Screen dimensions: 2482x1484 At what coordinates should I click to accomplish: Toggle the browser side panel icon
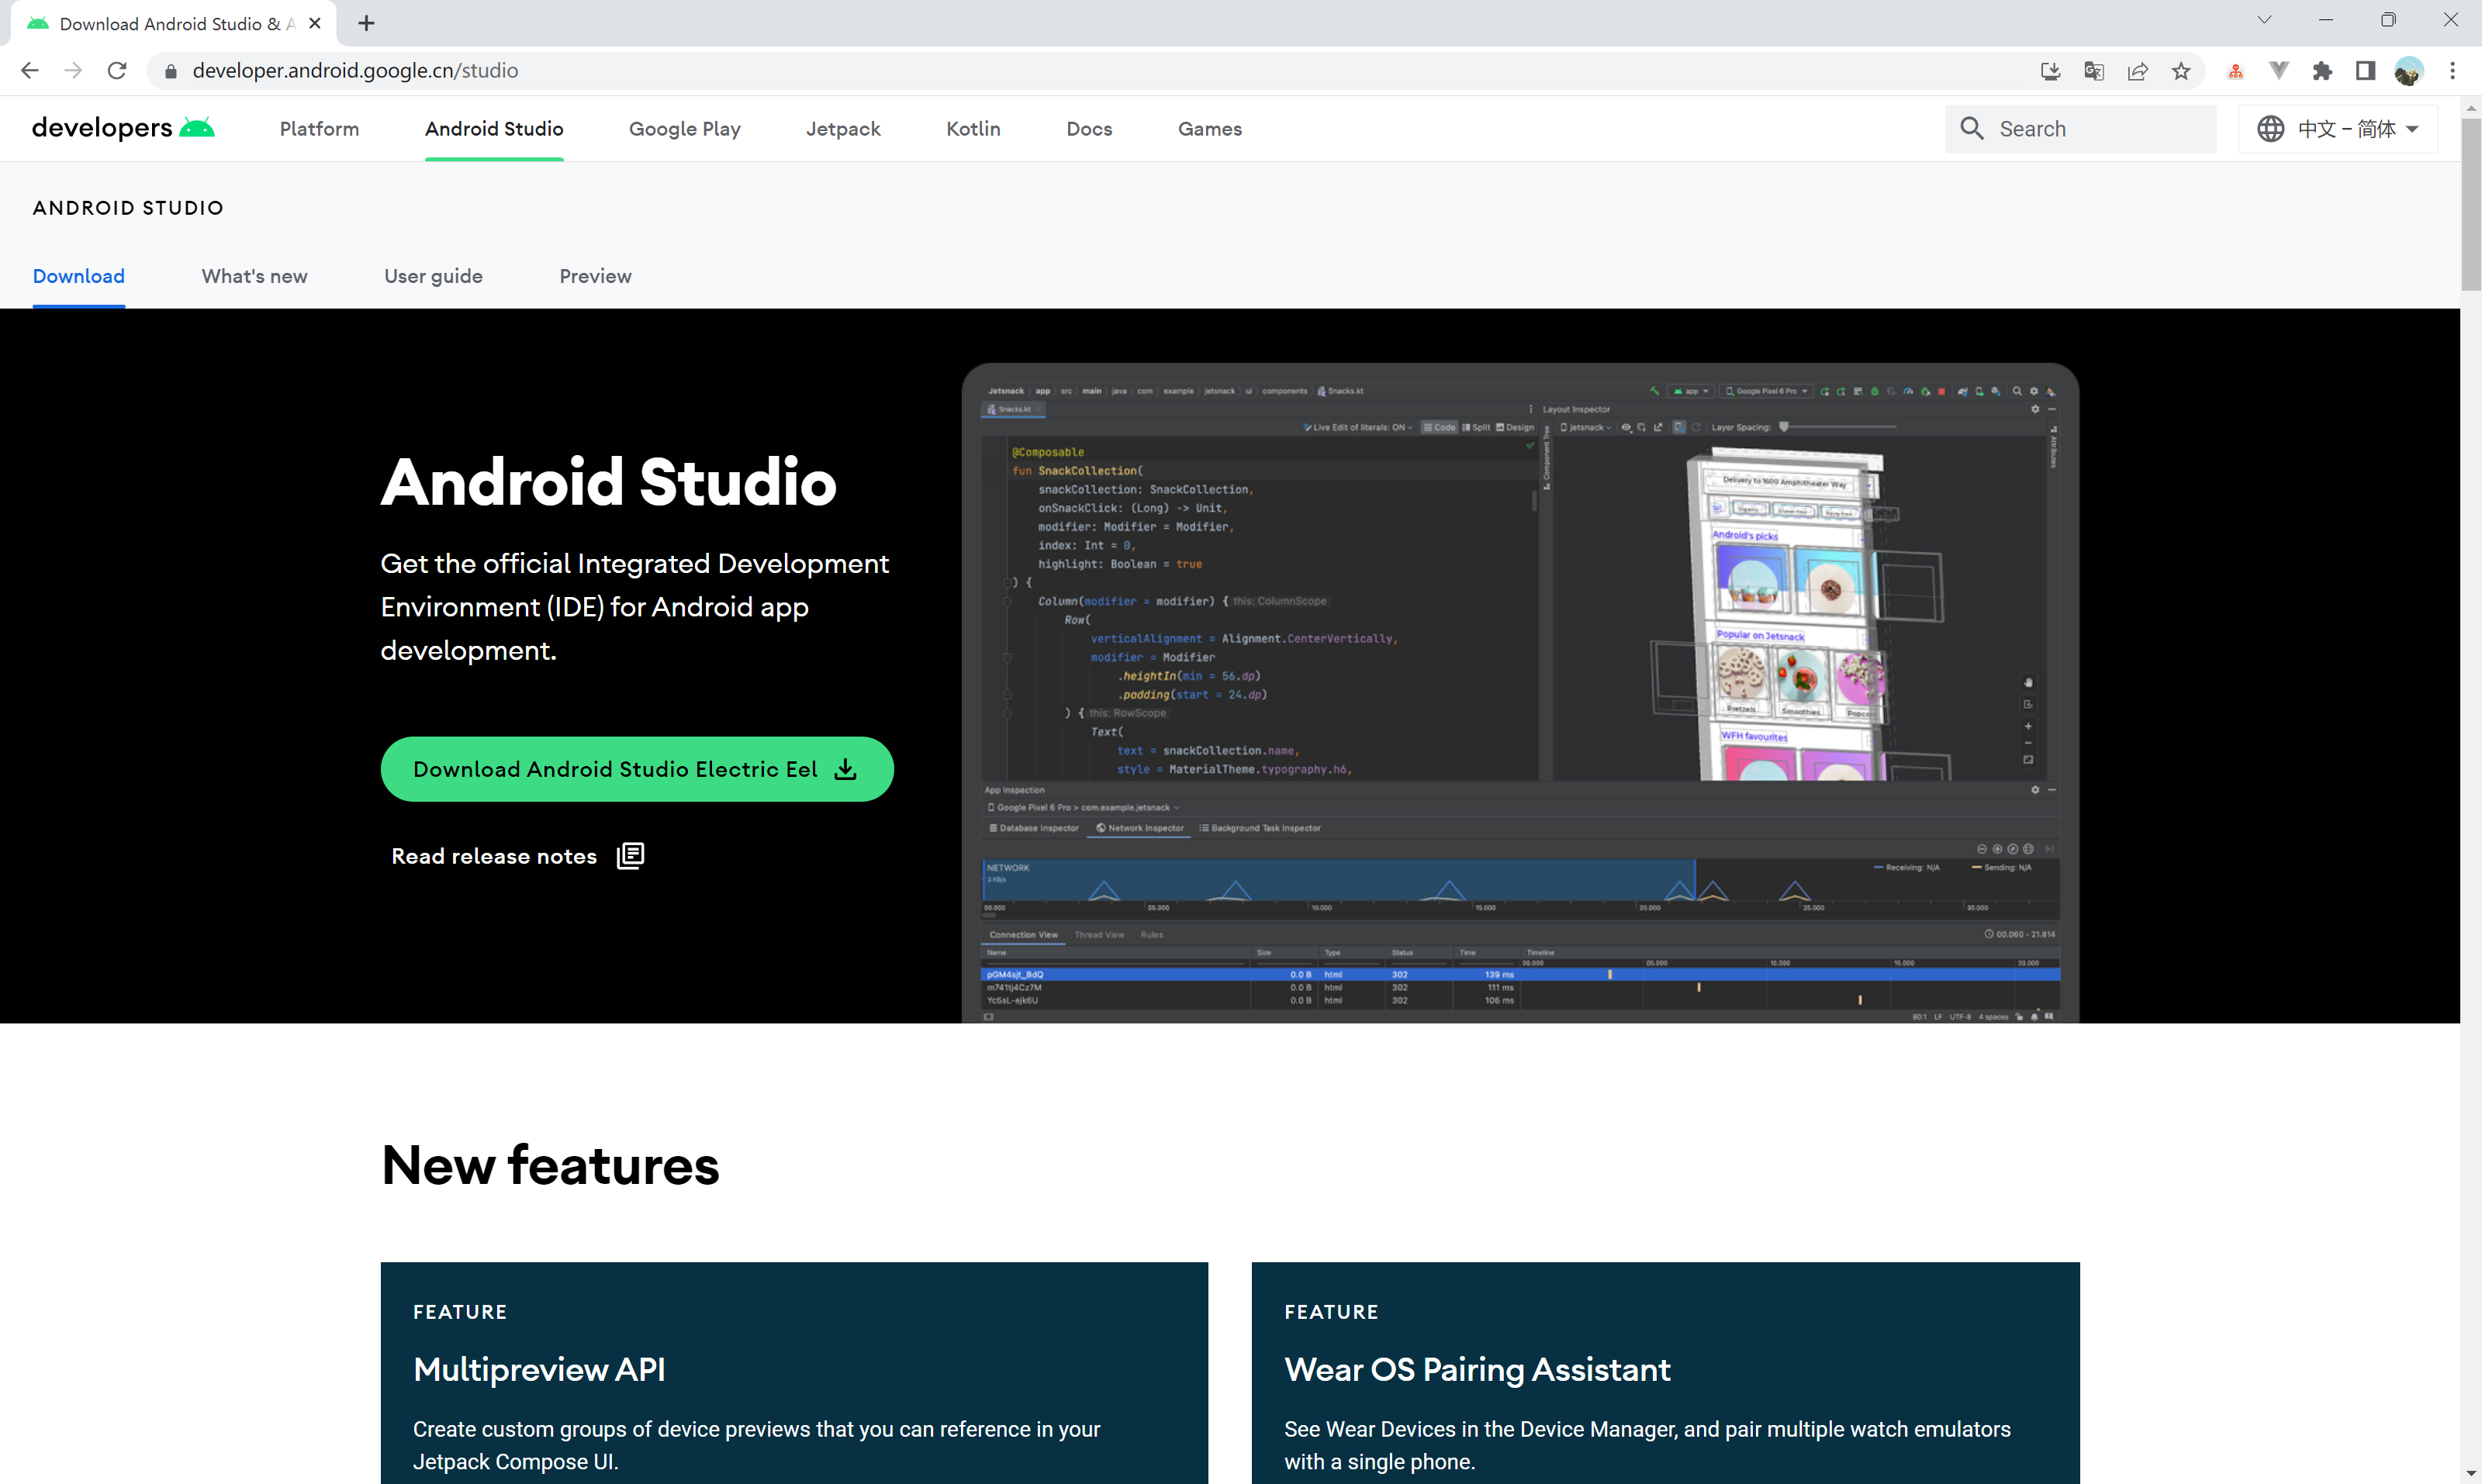point(2365,71)
